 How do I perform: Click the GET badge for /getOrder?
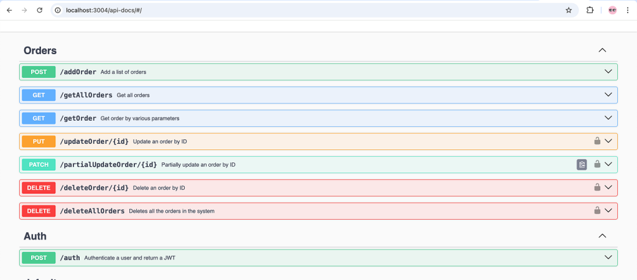click(39, 118)
